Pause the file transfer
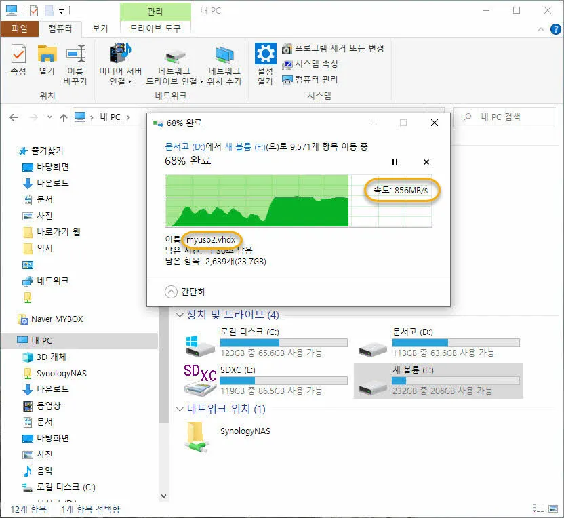This screenshot has width=564, height=518. coord(395,162)
